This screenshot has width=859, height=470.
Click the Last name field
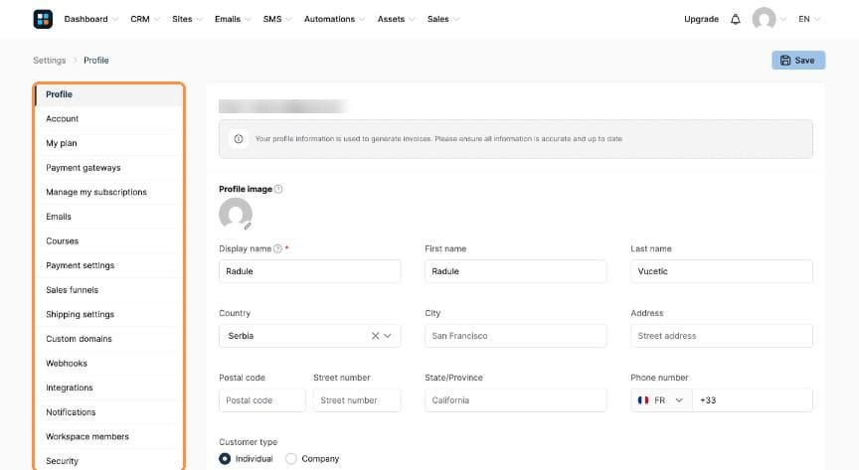tap(722, 271)
